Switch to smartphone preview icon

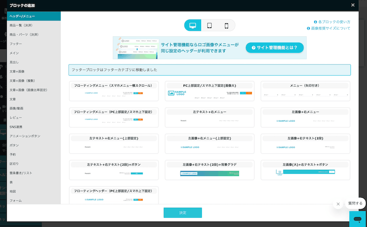[227, 25]
